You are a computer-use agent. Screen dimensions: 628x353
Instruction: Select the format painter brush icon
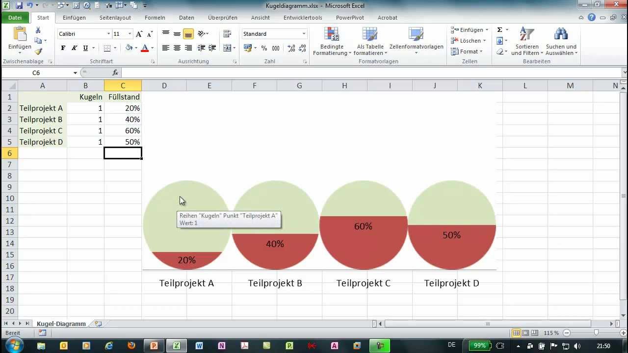[x=38, y=51]
